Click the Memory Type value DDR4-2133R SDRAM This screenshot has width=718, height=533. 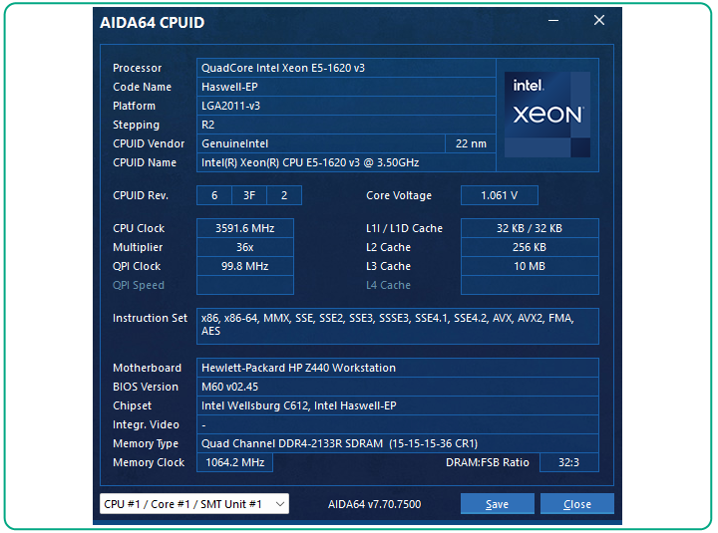click(398, 443)
